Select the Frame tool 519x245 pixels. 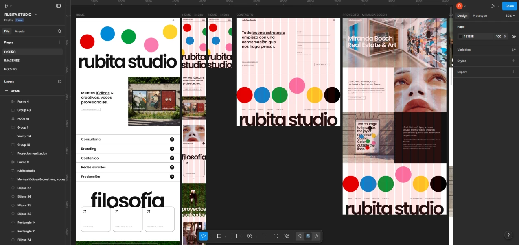219,236
